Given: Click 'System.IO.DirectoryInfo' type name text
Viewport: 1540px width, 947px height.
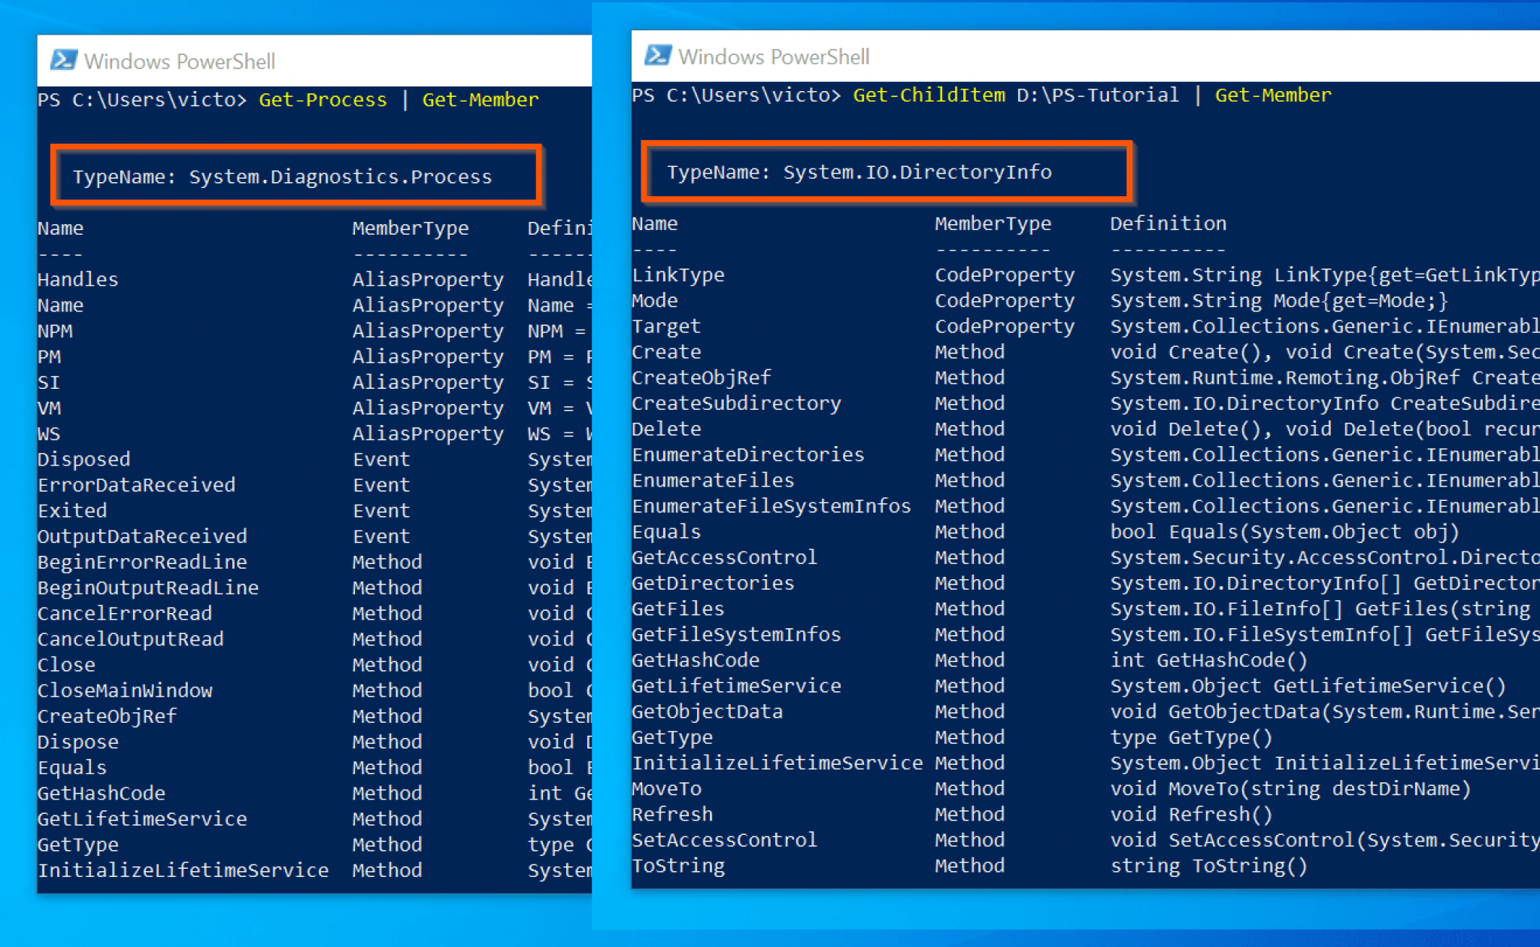Looking at the screenshot, I should click(x=917, y=172).
